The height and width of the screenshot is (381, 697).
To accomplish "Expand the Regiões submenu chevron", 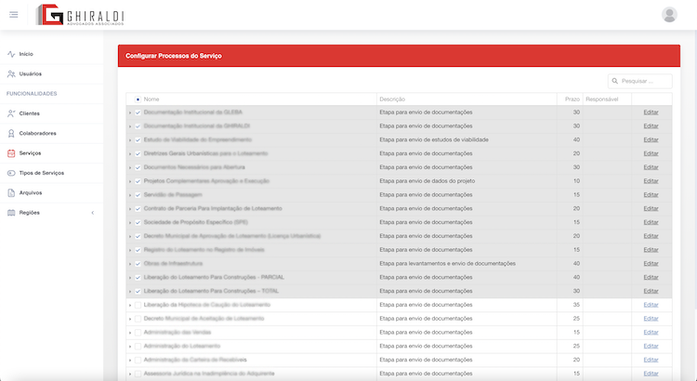I will [93, 213].
